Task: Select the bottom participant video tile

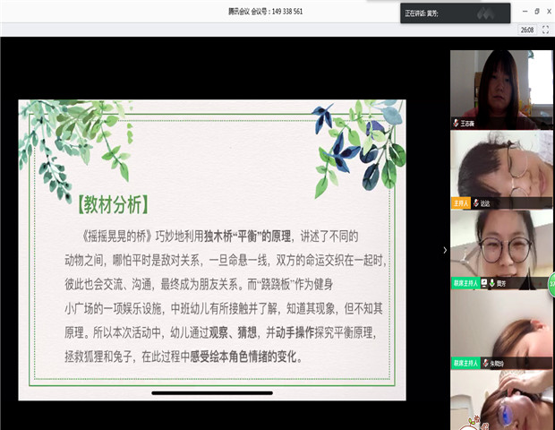Action: tap(501, 400)
